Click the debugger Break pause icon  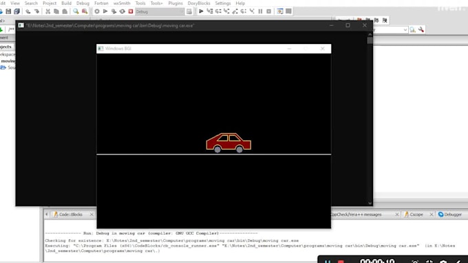coord(260,11)
